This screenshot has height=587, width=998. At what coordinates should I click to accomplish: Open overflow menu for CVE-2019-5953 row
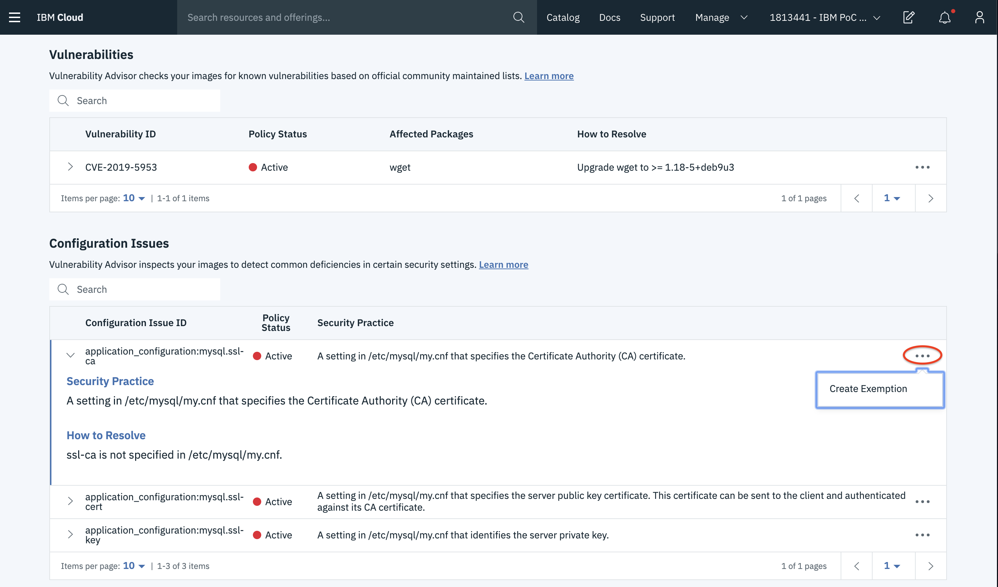pos(922,167)
